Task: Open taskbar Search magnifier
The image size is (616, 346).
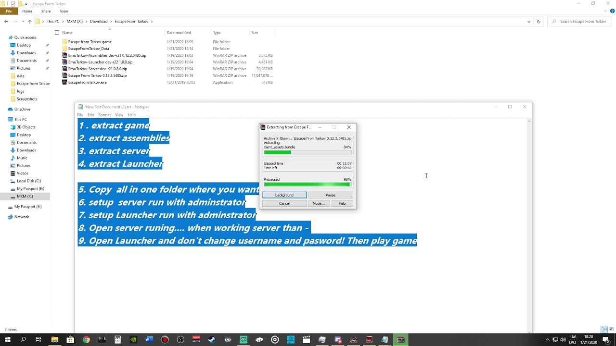Action: click(x=23, y=340)
